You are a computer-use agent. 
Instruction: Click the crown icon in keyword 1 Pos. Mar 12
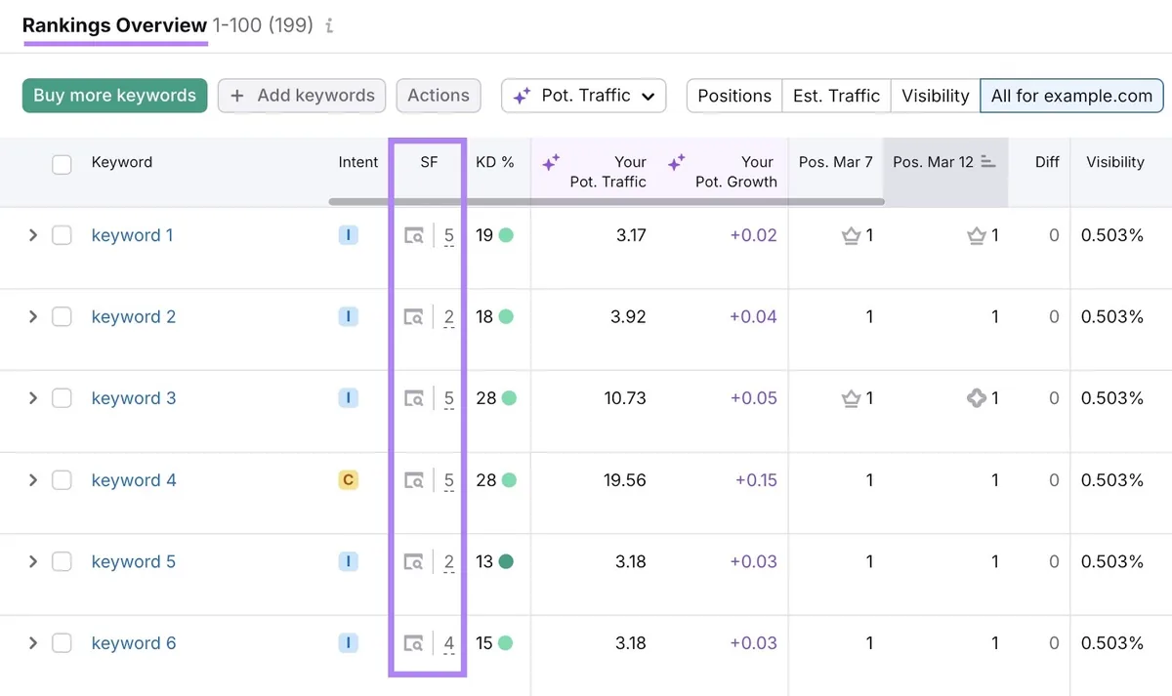tap(976, 235)
